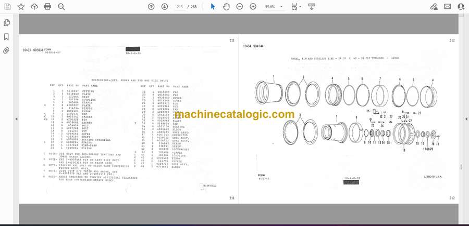Activate the hand pan tool
Image resolution: width=469 pixels, height=226 pixels.
pyautogui.click(x=227, y=7)
